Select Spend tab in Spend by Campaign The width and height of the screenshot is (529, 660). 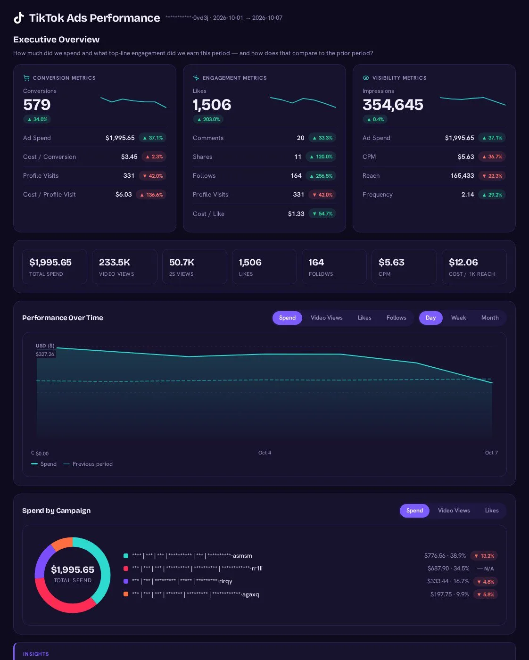pyautogui.click(x=414, y=511)
